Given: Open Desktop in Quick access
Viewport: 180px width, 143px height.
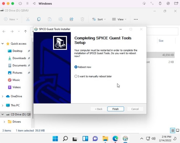Looking at the screenshot, I should (x=18, y=51).
